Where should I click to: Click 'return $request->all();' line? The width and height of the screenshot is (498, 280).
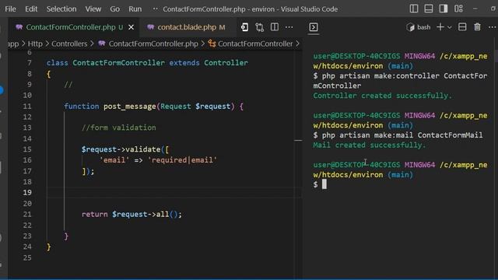coord(132,215)
